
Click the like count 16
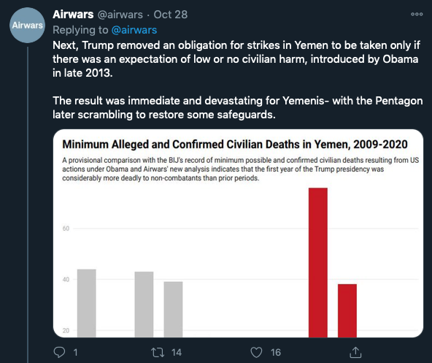tap(276, 353)
